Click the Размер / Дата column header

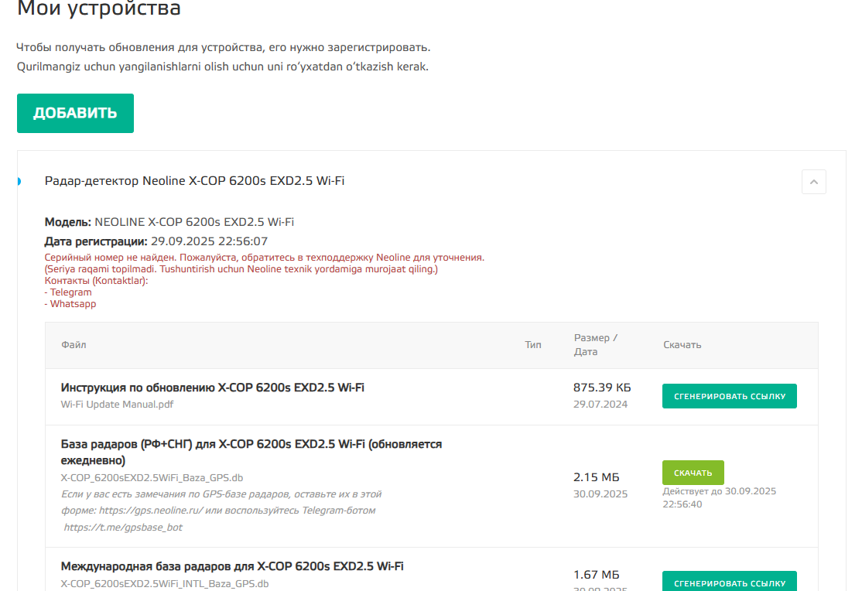tap(596, 345)
